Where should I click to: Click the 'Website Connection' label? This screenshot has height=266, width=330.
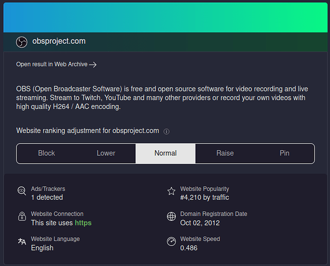pyautogui.click(x=57, y=214)
